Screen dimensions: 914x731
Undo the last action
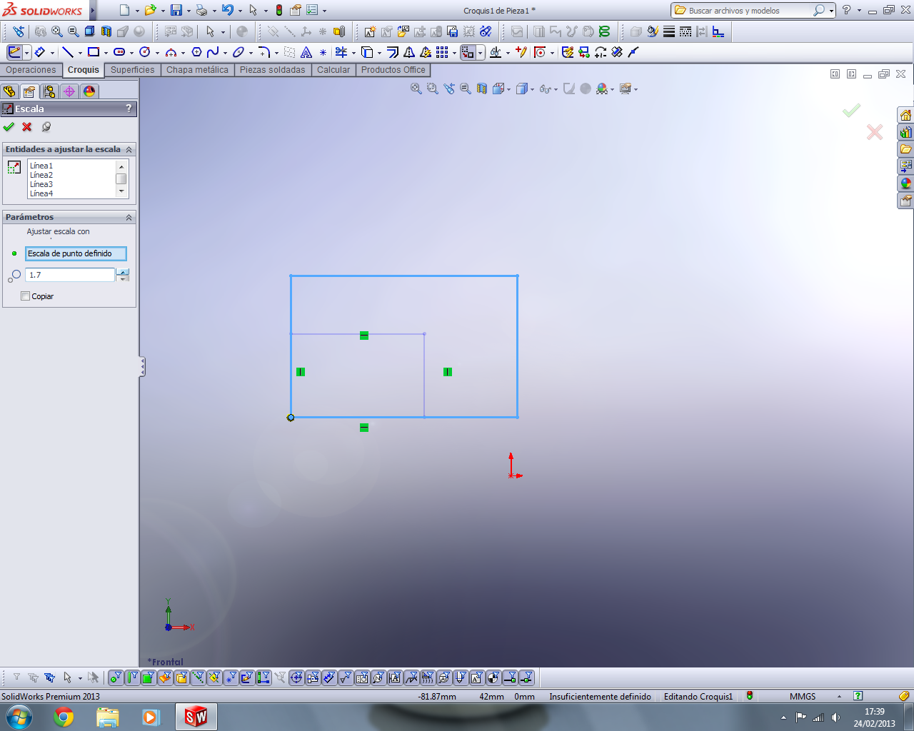[x=228, y=10]
